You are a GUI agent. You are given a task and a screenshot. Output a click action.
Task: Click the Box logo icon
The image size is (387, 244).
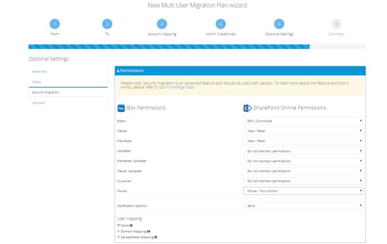tap(121, 108)
